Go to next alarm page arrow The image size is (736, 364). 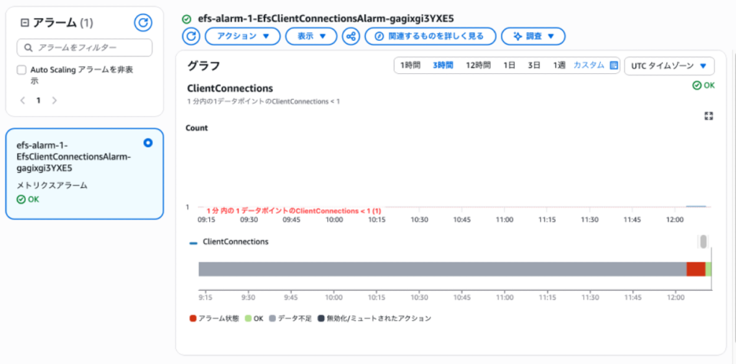[55, 101]
